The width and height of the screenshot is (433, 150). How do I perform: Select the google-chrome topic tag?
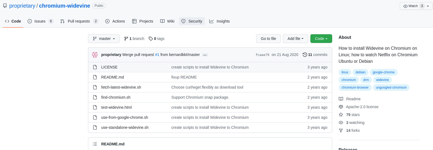coord(384,72)
